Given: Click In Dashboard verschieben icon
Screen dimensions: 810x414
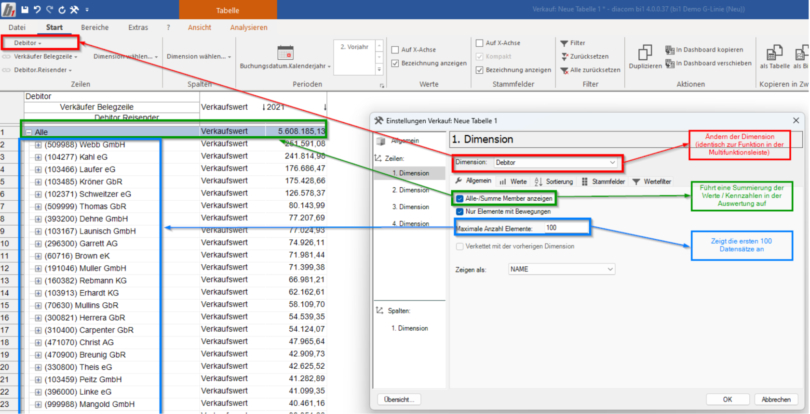Looking at the screenshot, I should coord(670,63).
